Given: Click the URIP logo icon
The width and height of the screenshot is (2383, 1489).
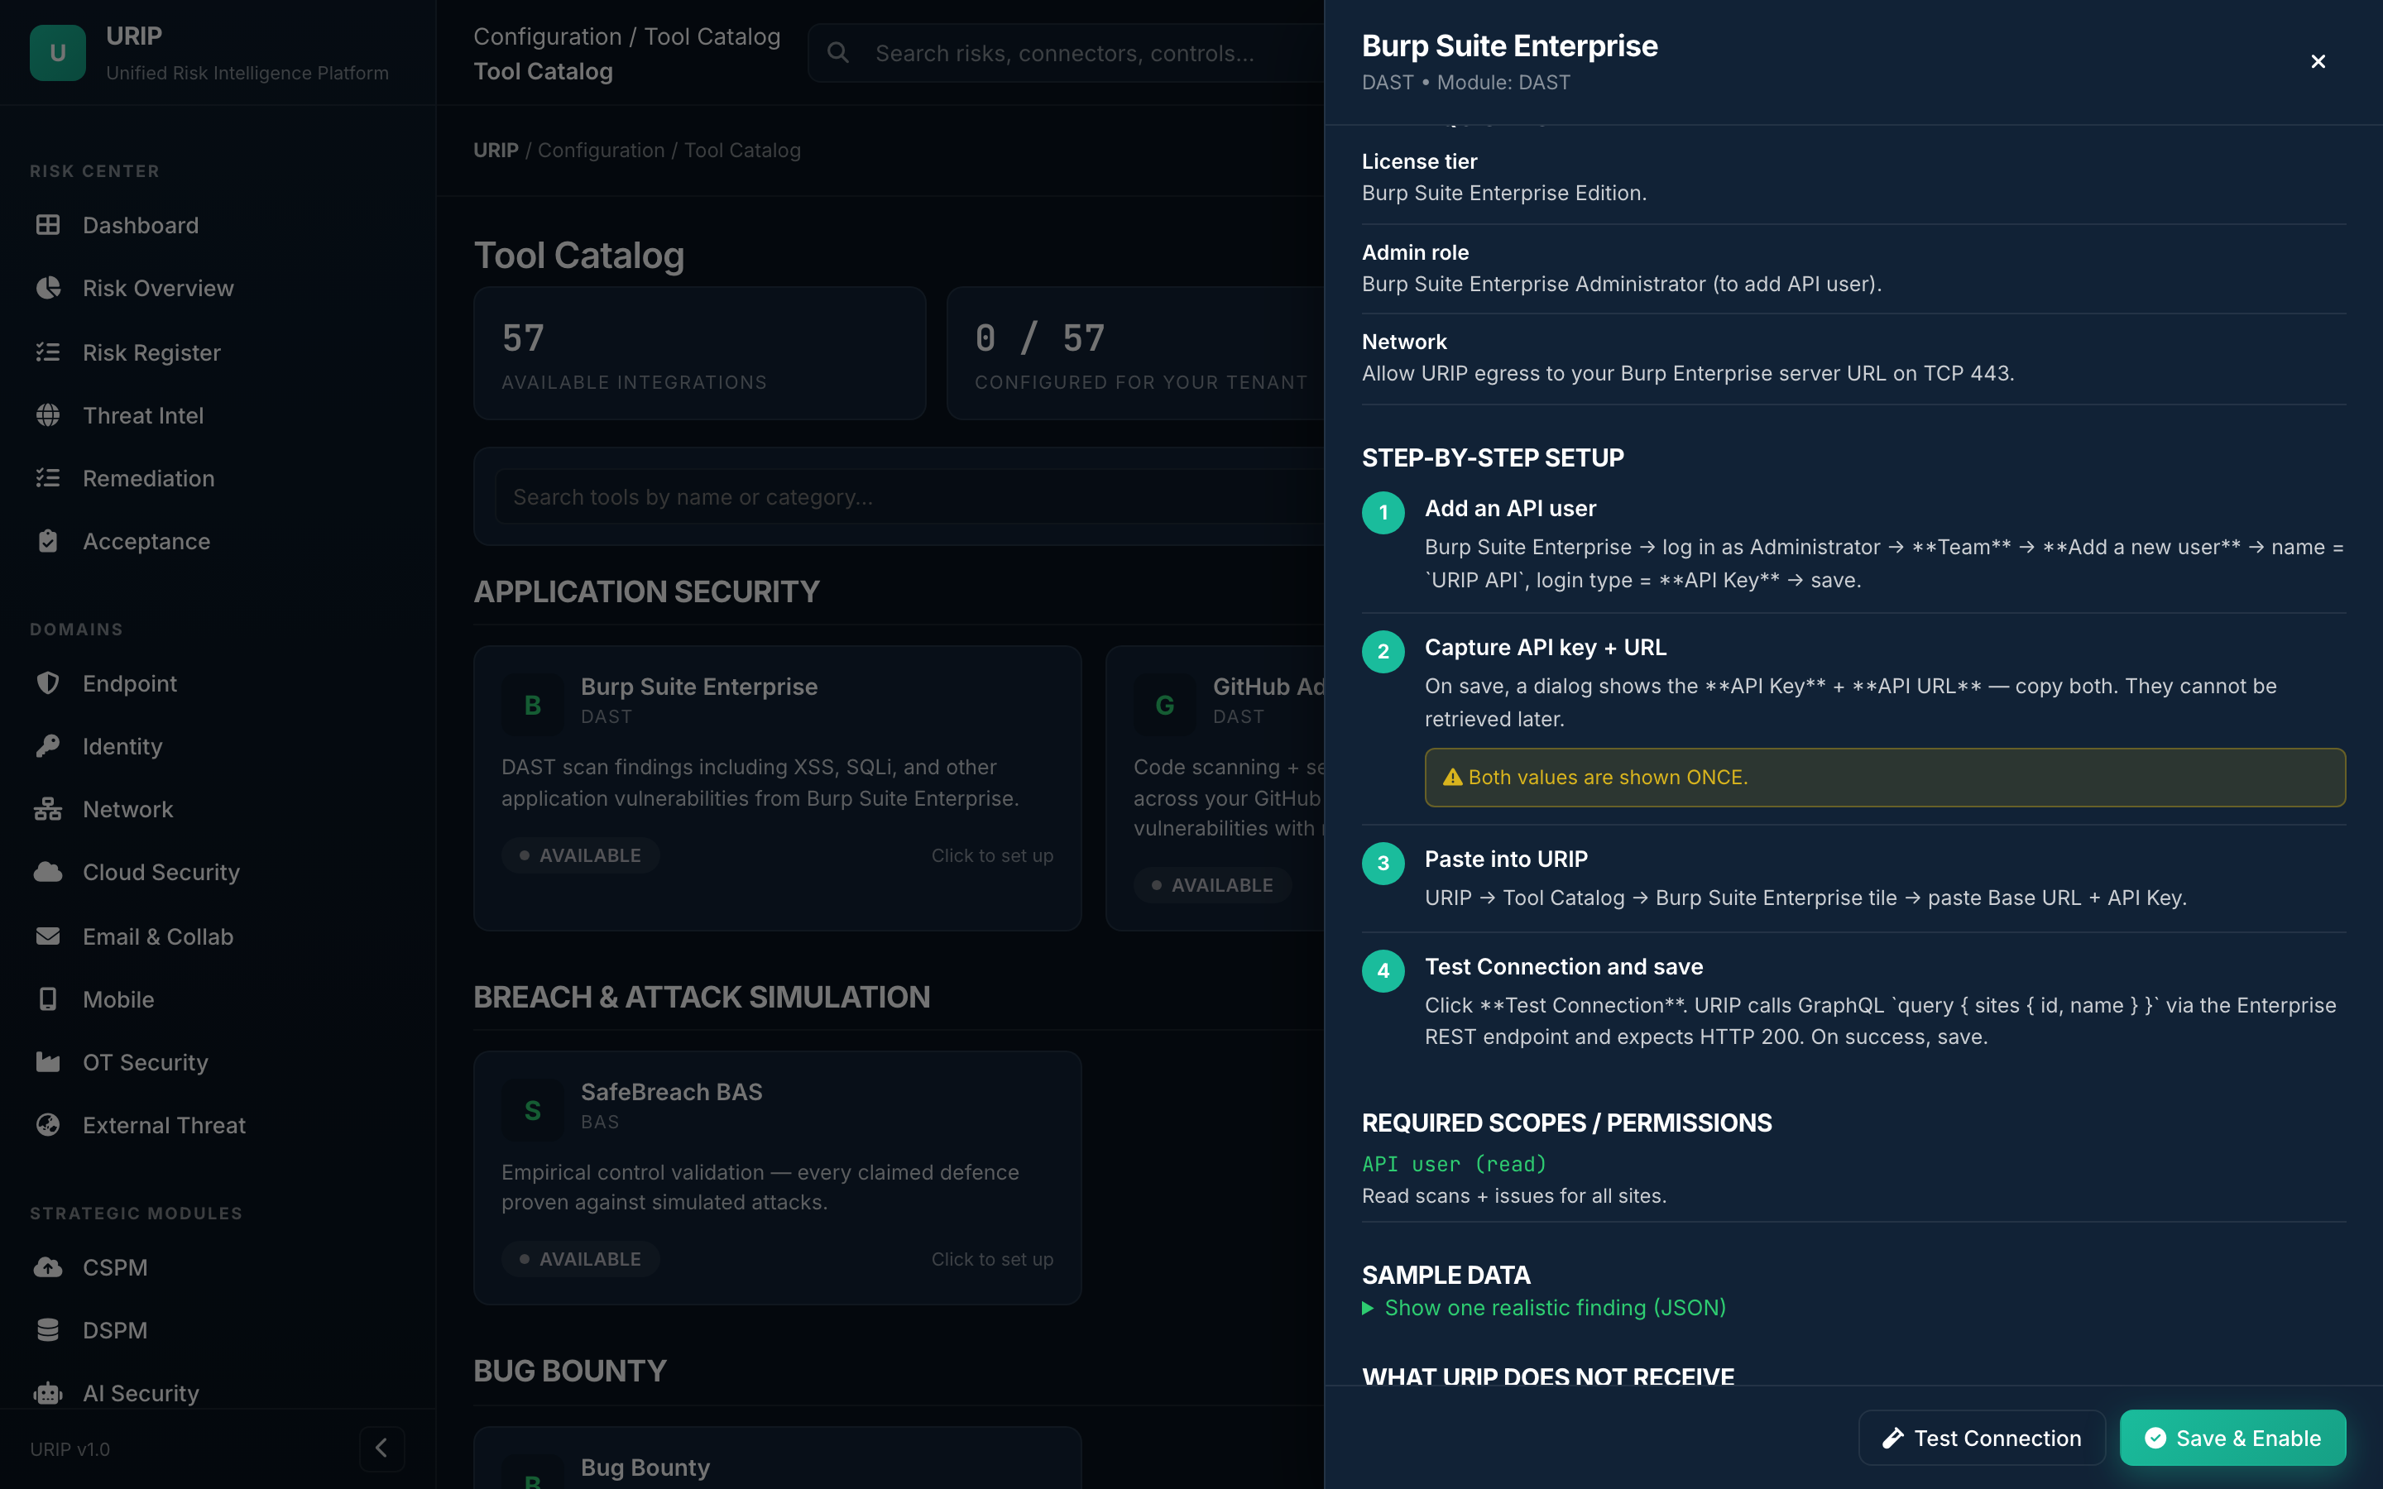Looking at the screenshot, I should point(58,53).
